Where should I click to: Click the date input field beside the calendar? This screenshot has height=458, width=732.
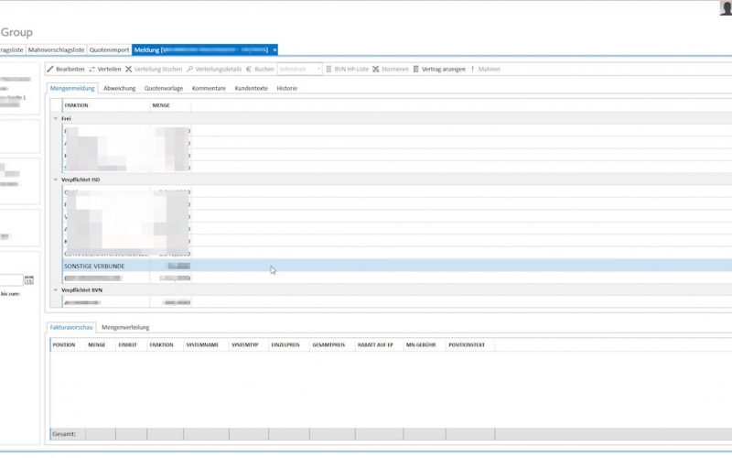(11, 280)
